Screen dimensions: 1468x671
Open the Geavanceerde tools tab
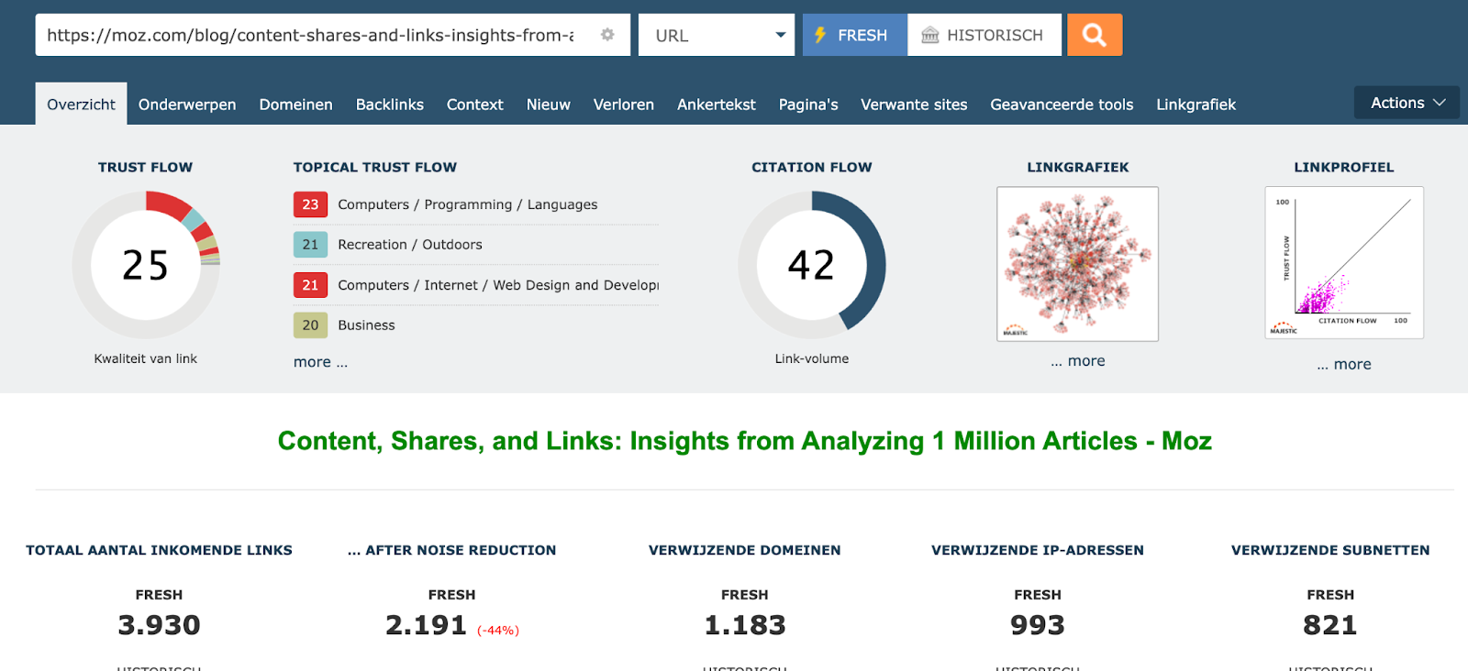(x=1062, y=104)
